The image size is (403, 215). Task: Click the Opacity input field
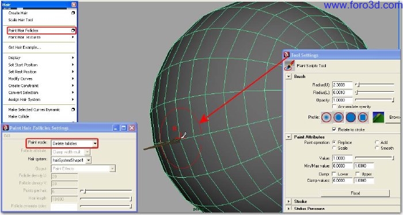pyautogui.click(x=342, y=100)
